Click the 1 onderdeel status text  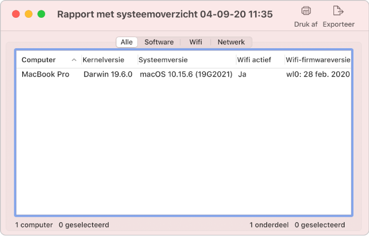point(269,225)
